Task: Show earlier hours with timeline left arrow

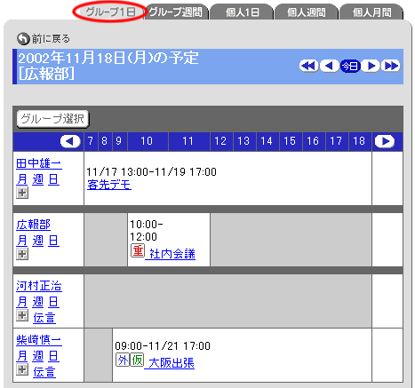Action: pyautogui.click(x=70, y=141)
